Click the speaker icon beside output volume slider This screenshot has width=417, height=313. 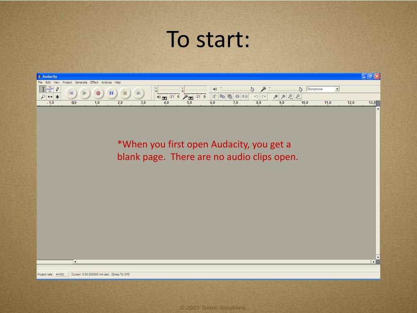pos(215,89)
